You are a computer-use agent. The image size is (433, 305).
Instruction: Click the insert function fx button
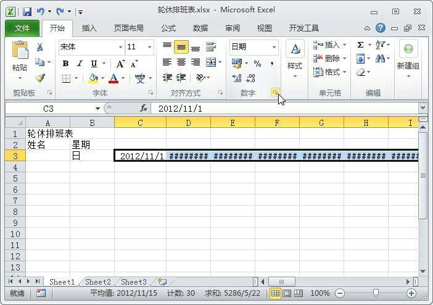(144, 108)
